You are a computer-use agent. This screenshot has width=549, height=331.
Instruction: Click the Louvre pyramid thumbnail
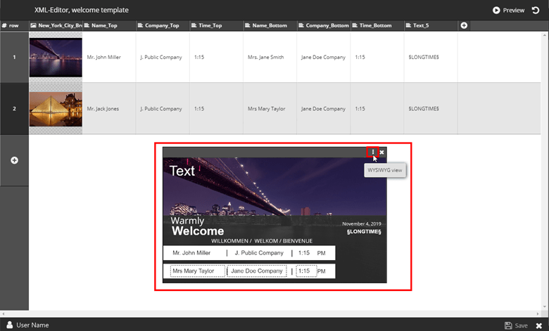[x=56, y=109]
